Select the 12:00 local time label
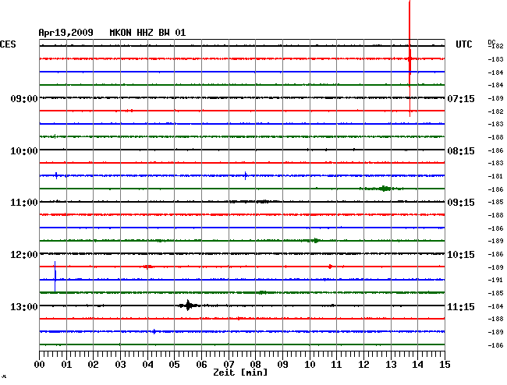 coord(24,255)
